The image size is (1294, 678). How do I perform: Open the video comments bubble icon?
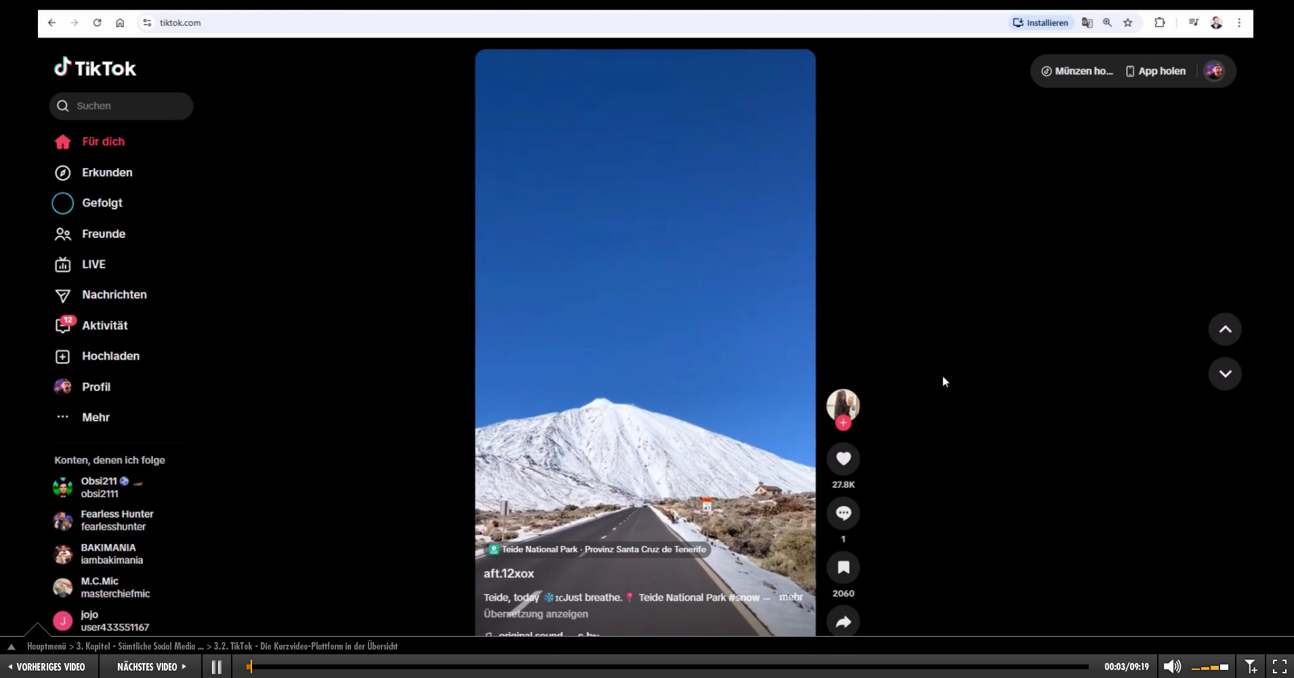pyautogui.click(x=843, y=513)
